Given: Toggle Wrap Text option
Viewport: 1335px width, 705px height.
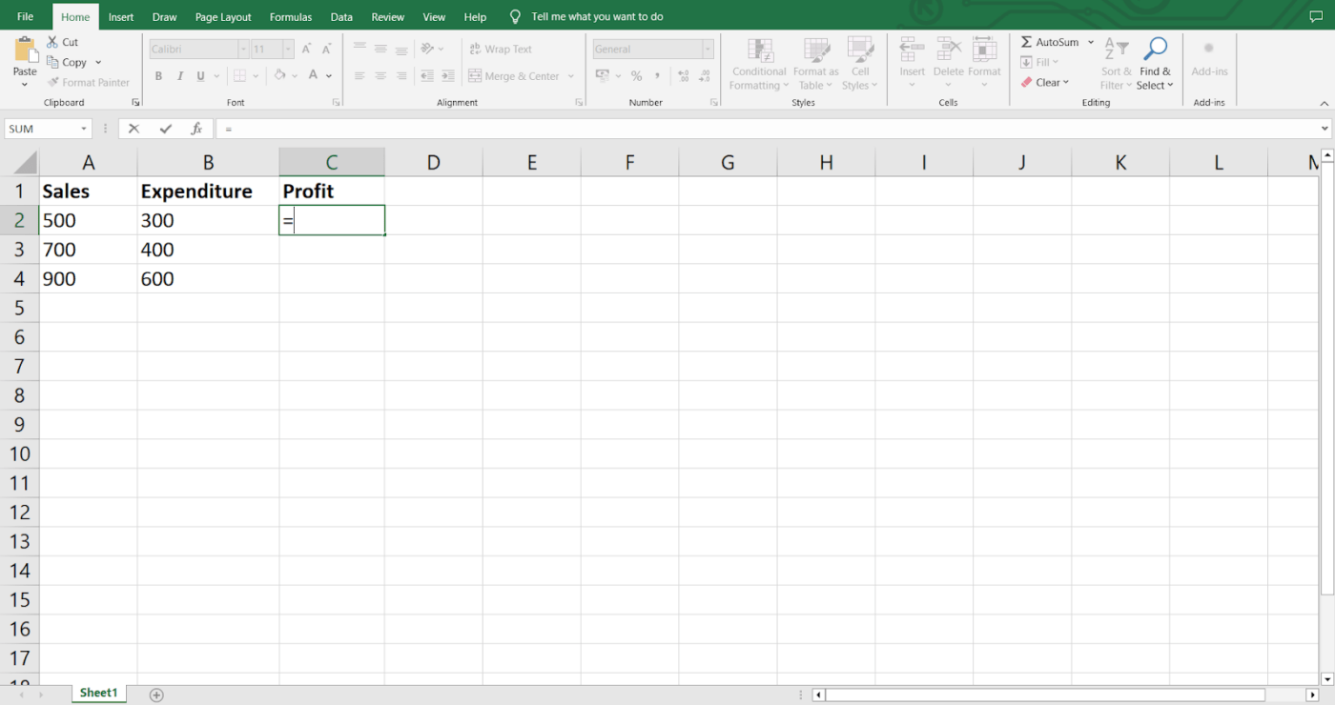Looking at the screenshot, I should pyautogui.click(x=501, y=49).
